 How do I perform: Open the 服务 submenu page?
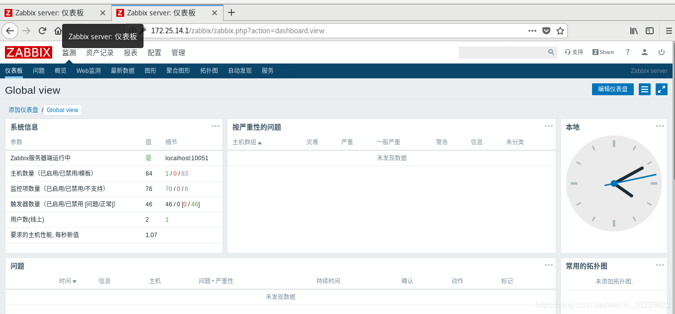click(x=268, y=70)
